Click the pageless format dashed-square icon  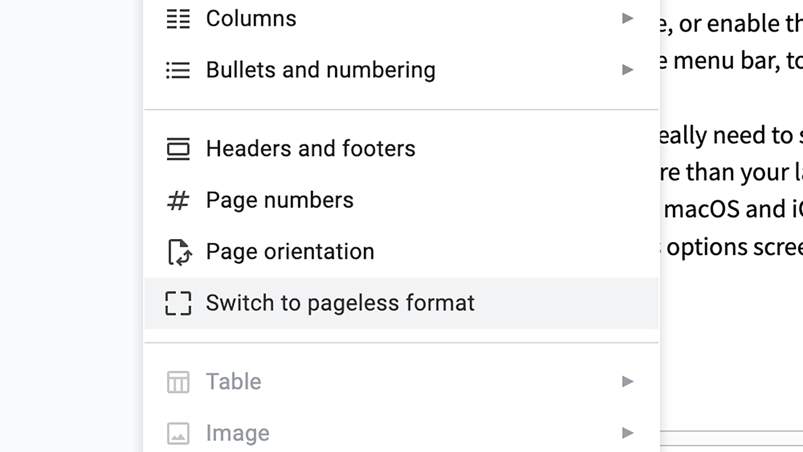[x=178, y=303]
